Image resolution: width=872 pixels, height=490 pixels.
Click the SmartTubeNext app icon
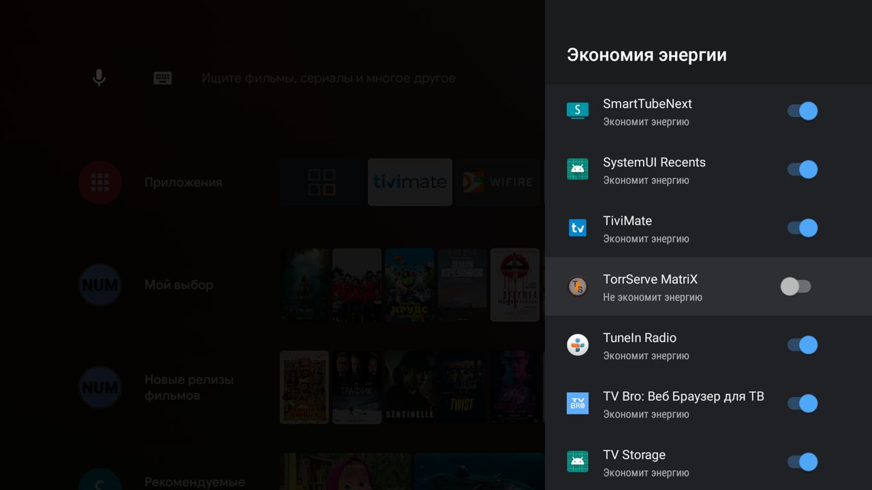(578, 110)
